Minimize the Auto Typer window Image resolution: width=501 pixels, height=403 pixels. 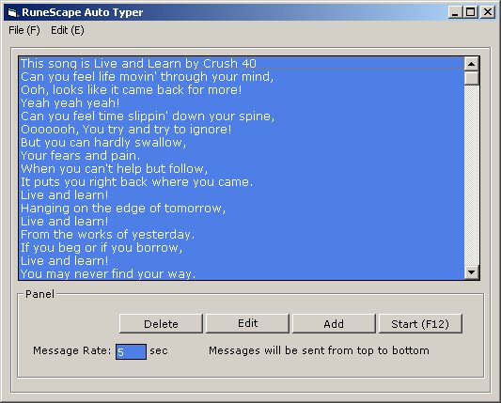(455, 12)
